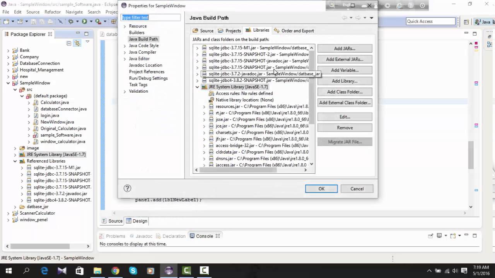495x278 pixels.
Task: Open the Navigate menu
Action: (74, 12)
